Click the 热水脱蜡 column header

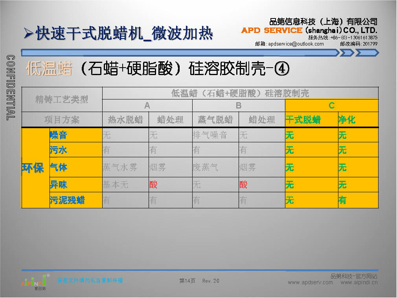[x=125, y=120]
